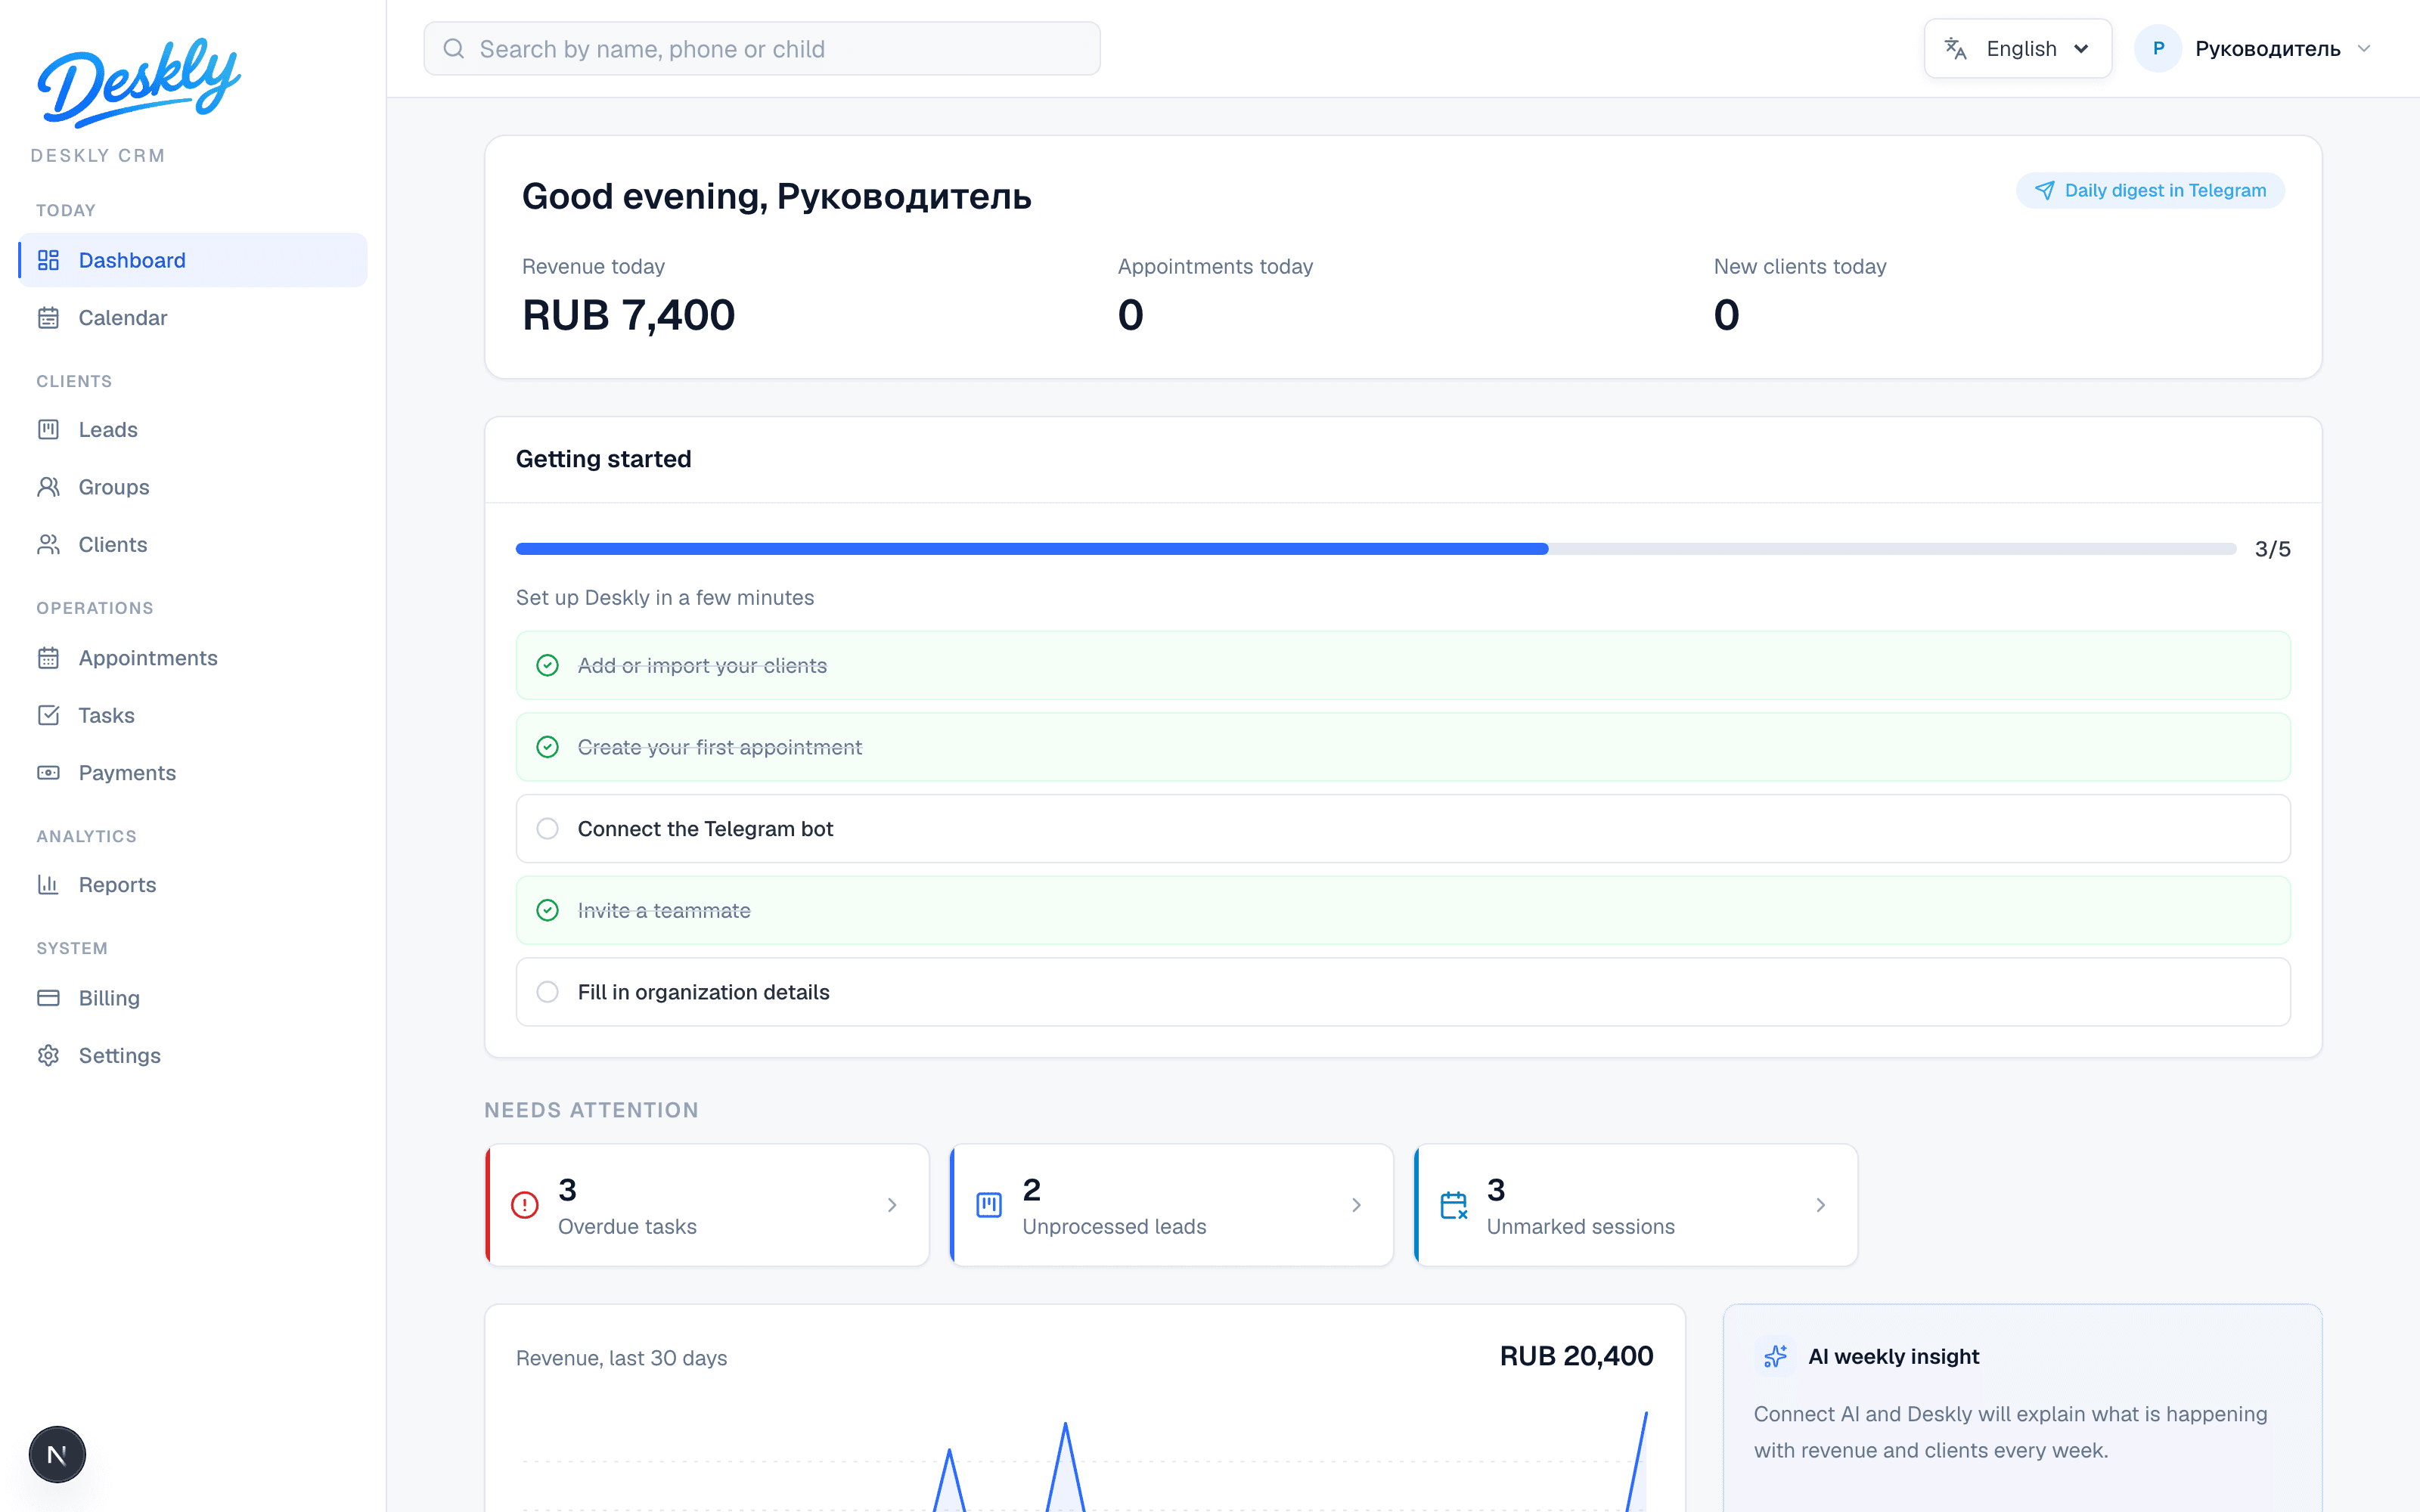Click the Telegram paper plane icon
2420x1512 pixels.
[x=2044, y=190]
